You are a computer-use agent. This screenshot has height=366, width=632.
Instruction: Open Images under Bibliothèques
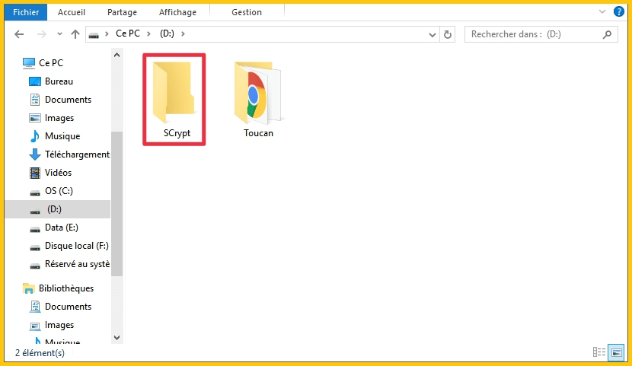(59, 325)
